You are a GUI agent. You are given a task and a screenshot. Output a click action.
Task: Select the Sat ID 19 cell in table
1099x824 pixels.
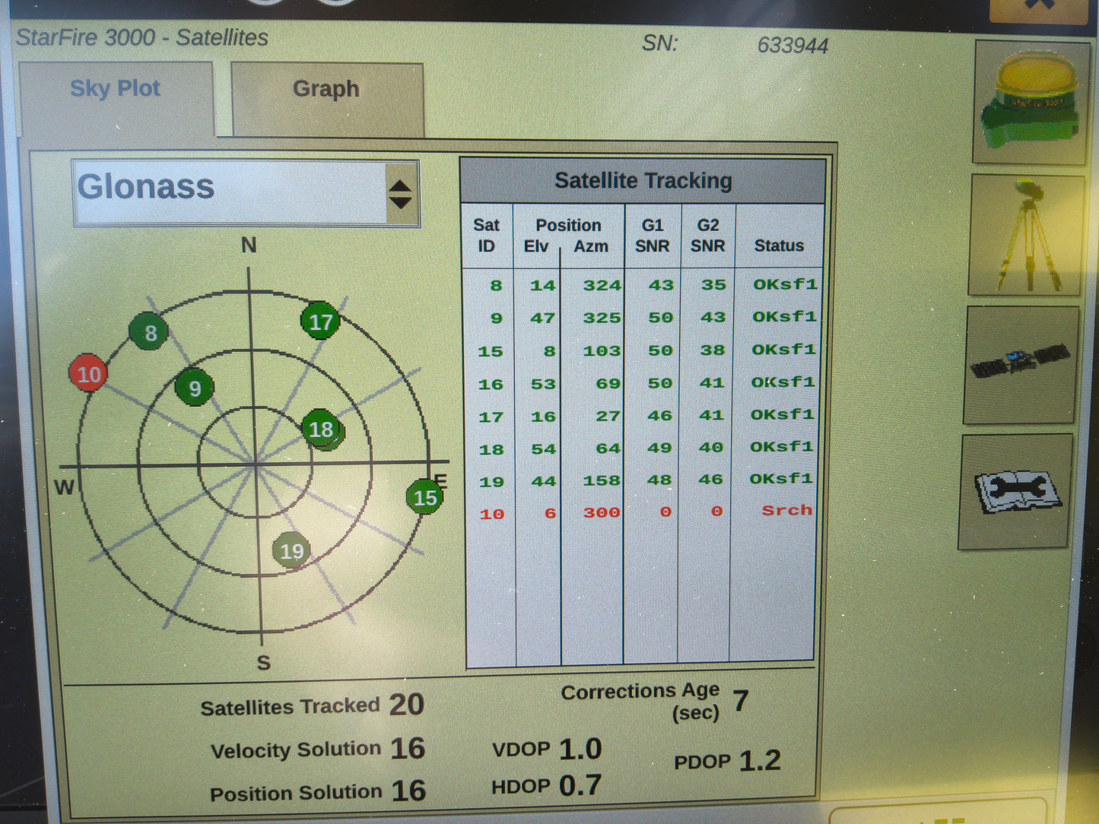point(491,482)
